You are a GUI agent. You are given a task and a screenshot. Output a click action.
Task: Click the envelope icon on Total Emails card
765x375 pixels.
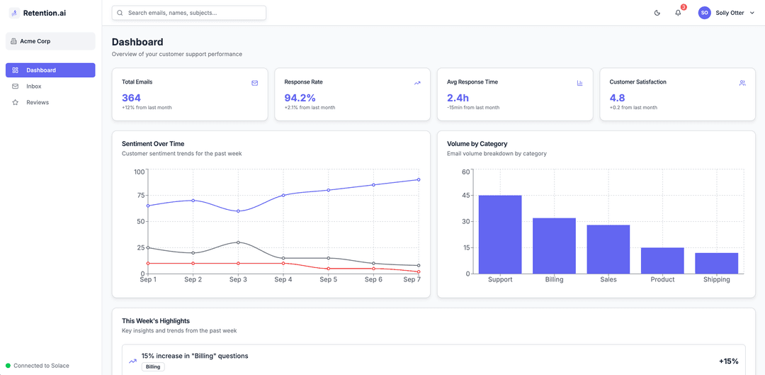click(x=255, y=83)
